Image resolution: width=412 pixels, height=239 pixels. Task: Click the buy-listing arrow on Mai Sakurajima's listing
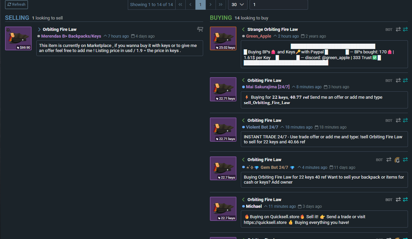(x=244, y=80)
